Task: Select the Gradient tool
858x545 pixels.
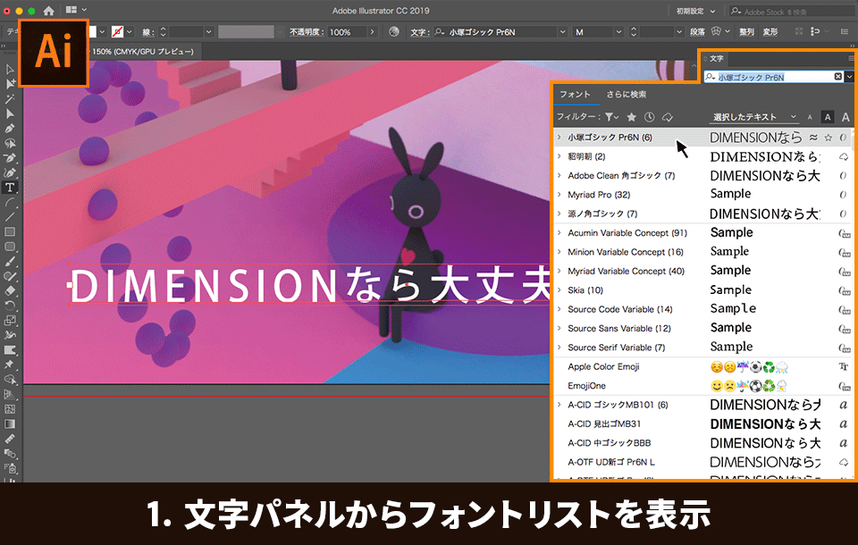Action: [9, 424]
